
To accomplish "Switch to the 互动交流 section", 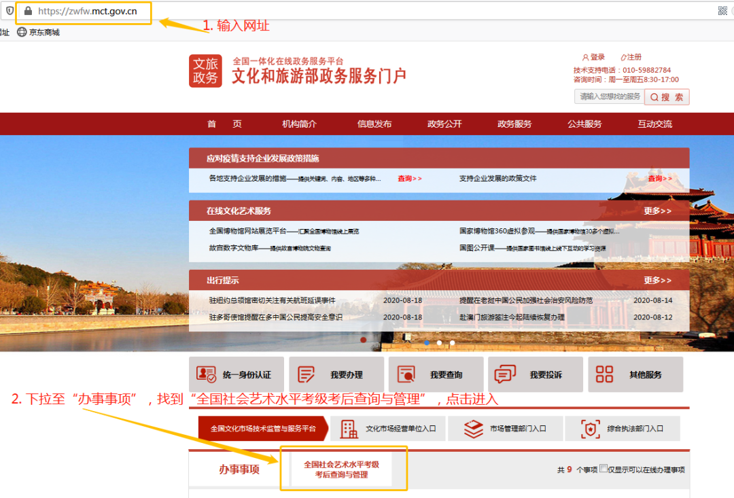I will click(x=654, y=124).
